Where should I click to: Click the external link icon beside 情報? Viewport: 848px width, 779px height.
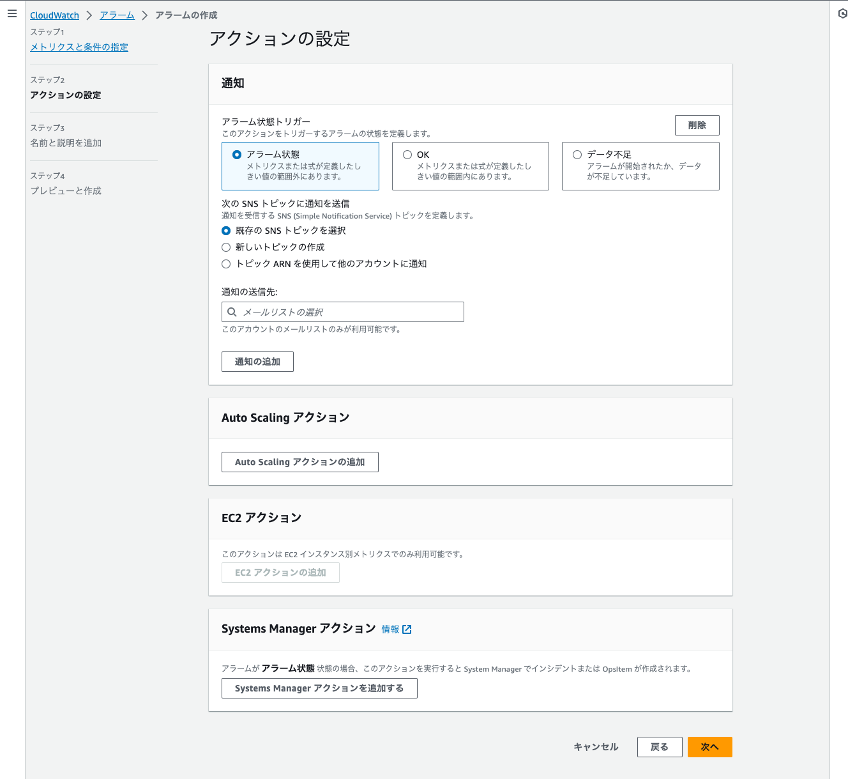407,629
